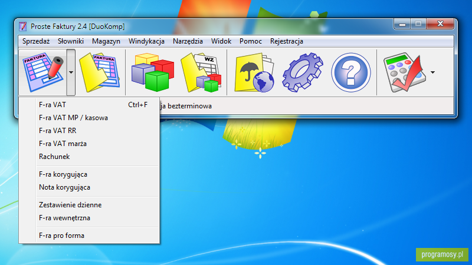Click the new invoice (Faktura with pencil) icon
472x265 pixels.
[x=43, y=72]
